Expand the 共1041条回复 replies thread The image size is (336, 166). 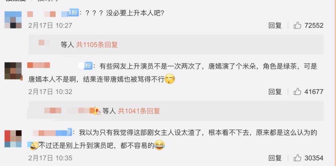click(139, 111)
